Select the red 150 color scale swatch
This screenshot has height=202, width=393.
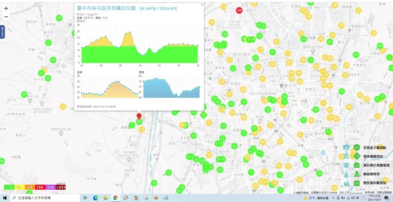[40, 187]
